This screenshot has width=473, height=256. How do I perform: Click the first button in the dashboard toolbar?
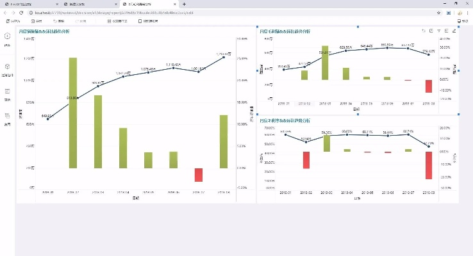tap(13, 21)
